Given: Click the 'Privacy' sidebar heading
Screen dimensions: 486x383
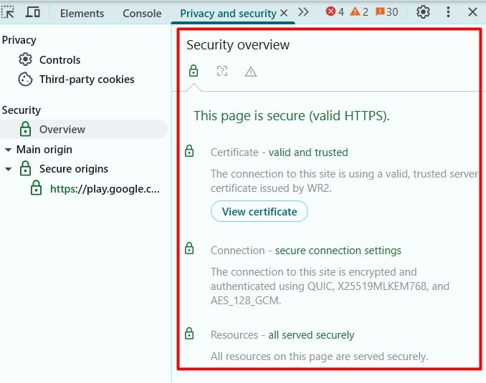Looking at the screenshot, I should click(19, 40).
